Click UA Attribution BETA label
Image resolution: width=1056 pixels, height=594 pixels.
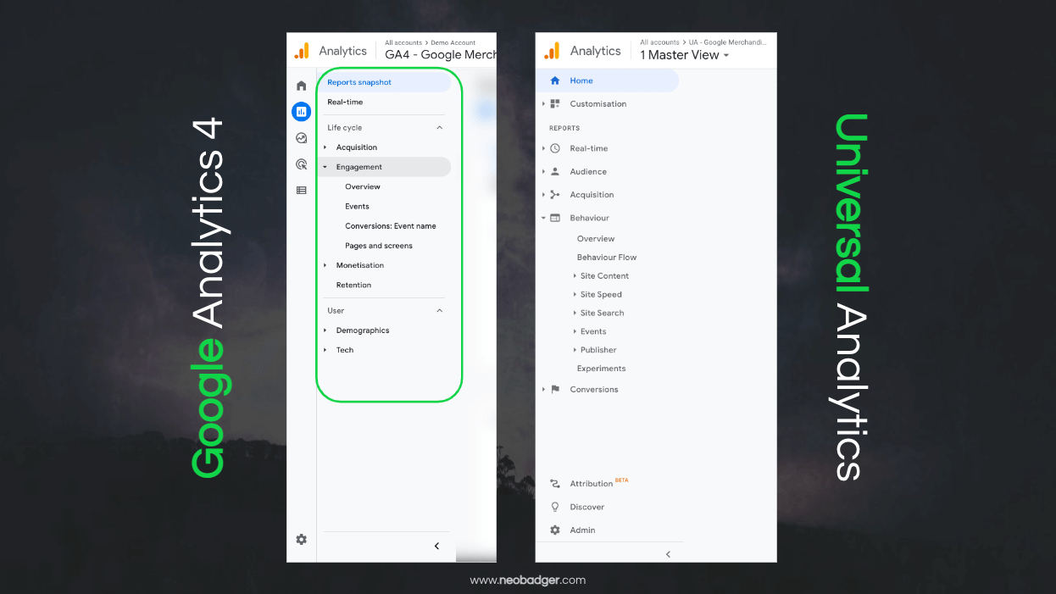[599, 483]
